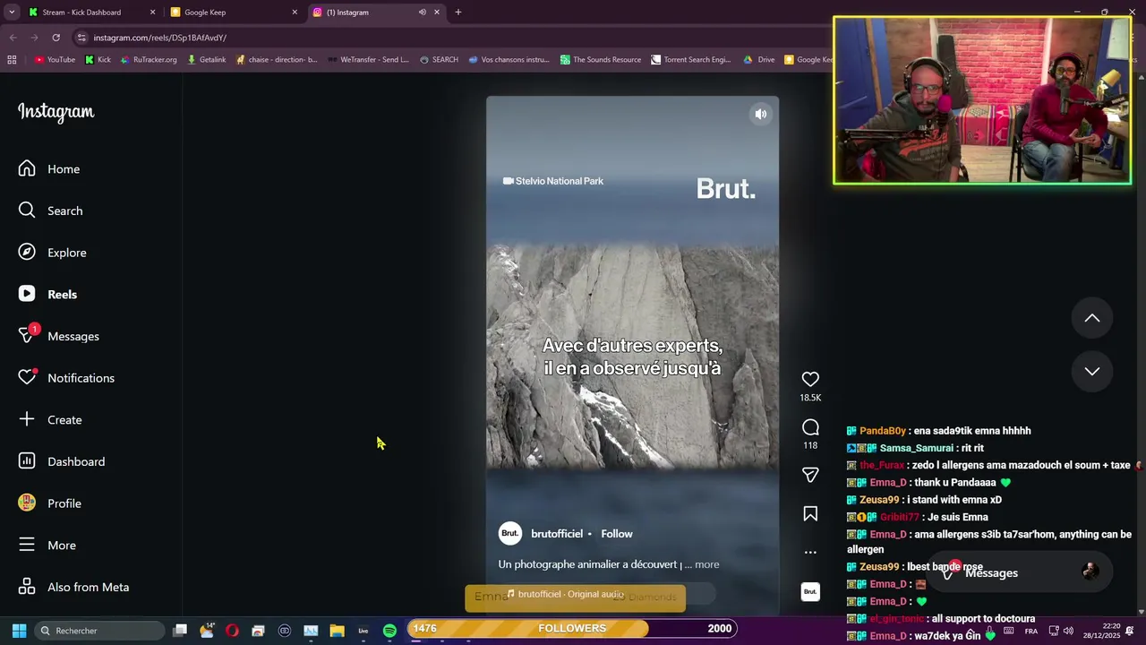The height and width of the screenshot is (645, 1146).
Task: Mute the reel audio
Action: click(x=760, y=114)
